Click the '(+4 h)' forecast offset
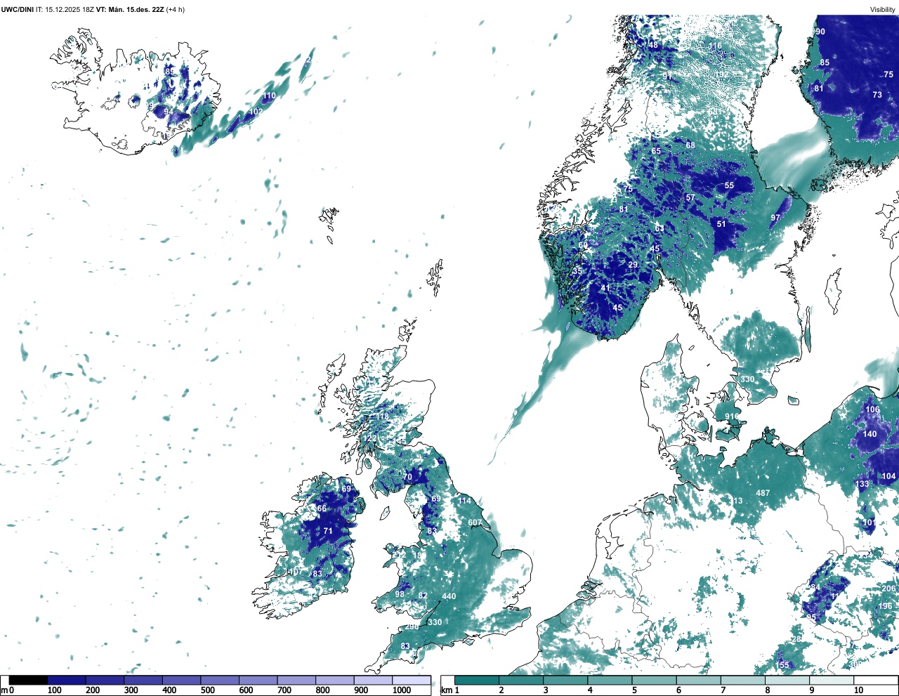Viewport: 899px width, 696px height. pyautogui.click(x=176, y=10)
